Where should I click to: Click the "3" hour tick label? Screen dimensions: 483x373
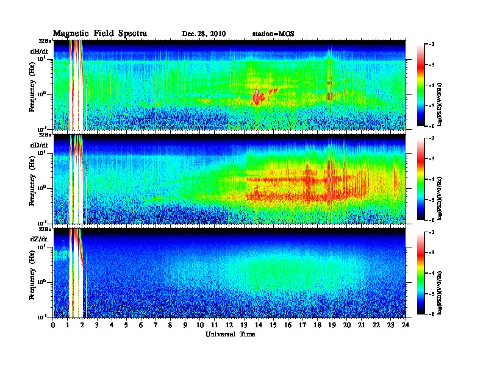pyautogui.click(x=97, y=325)
